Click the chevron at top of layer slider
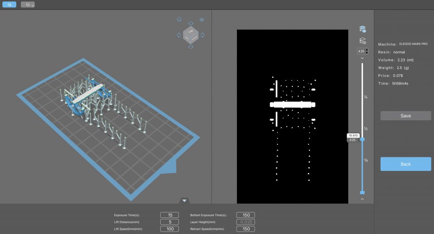434x234 pixels. tap(362, 58)
